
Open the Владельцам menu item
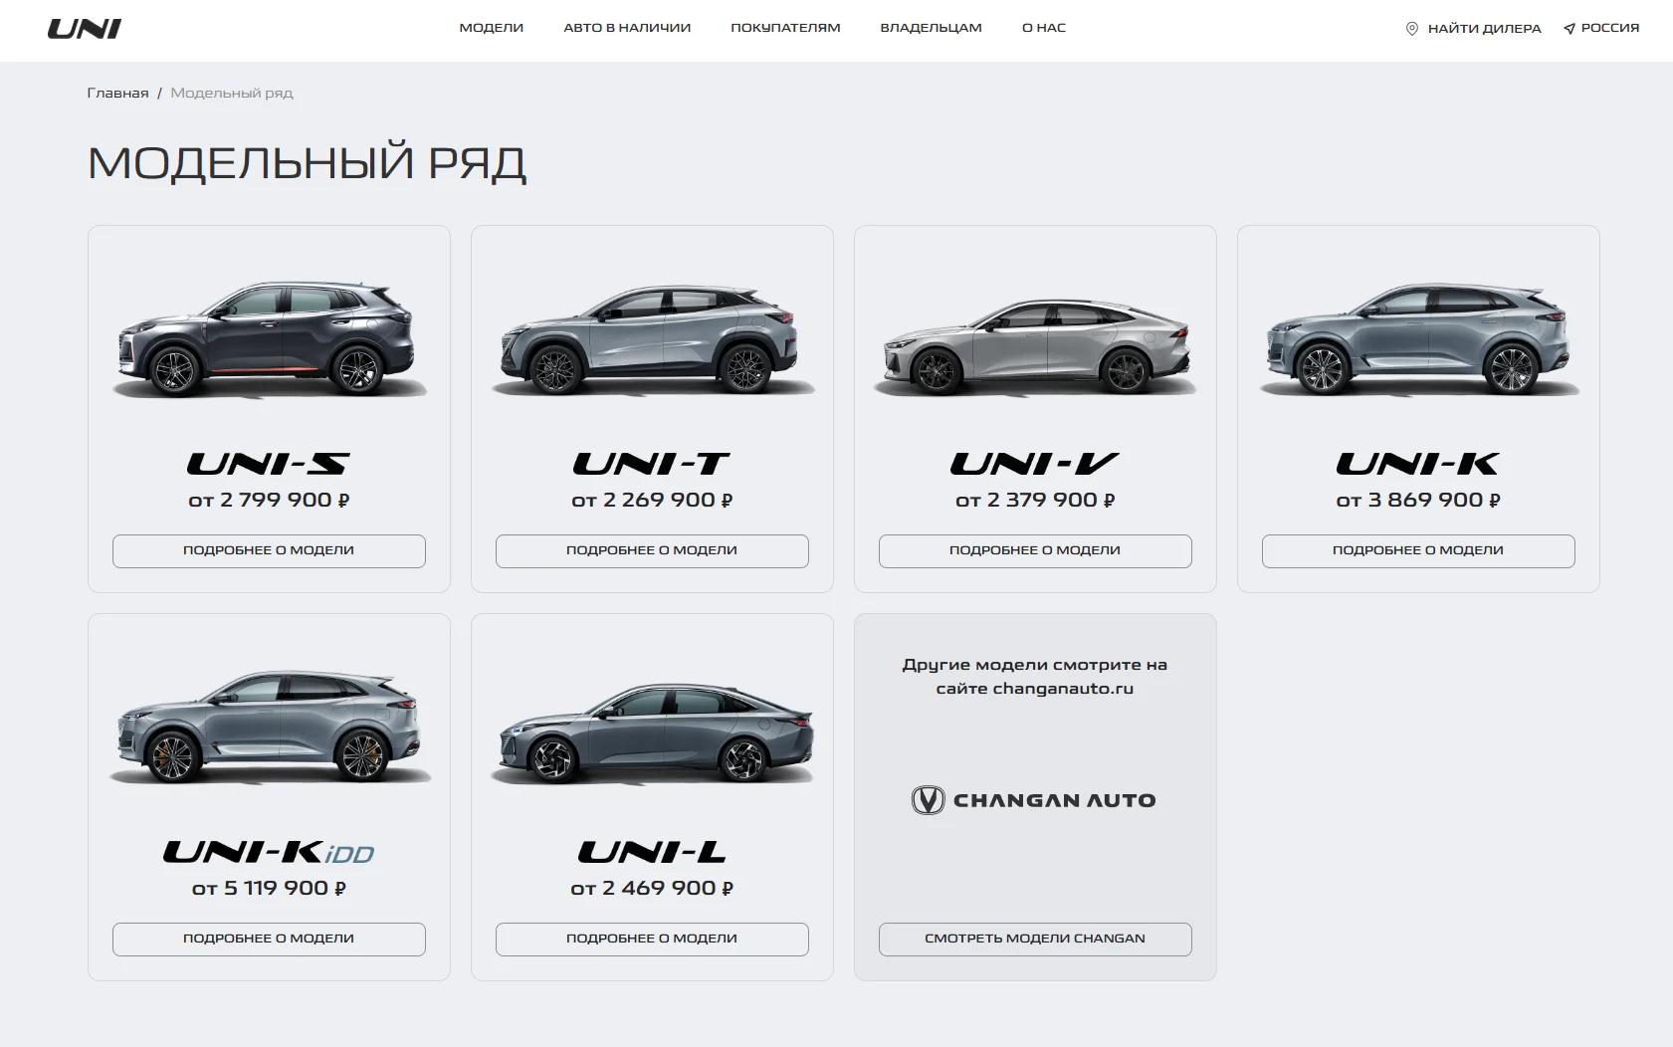(x=931, y=28)
